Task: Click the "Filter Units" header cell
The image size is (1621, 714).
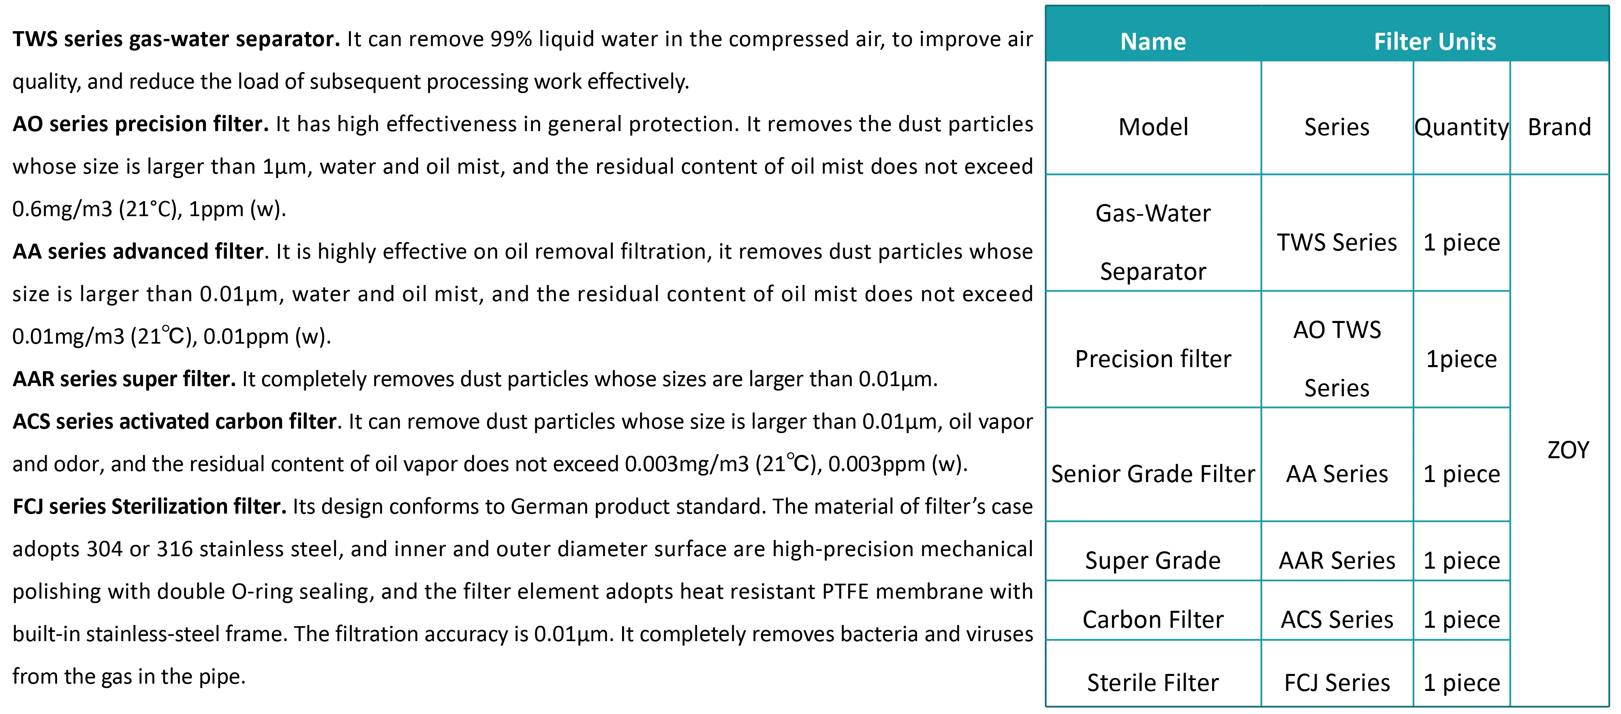Action: pyautogui.click(x=1435, y=41)
